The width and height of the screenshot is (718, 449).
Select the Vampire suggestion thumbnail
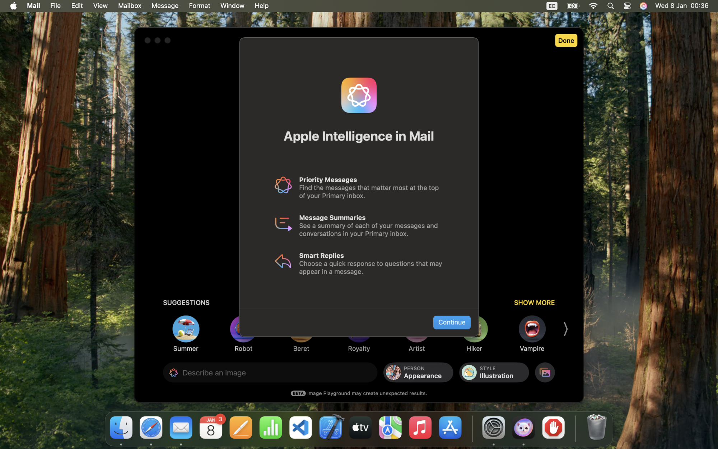(532, 329)
